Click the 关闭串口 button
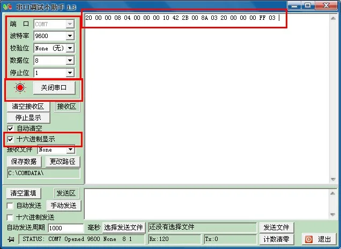 (54, 88)
